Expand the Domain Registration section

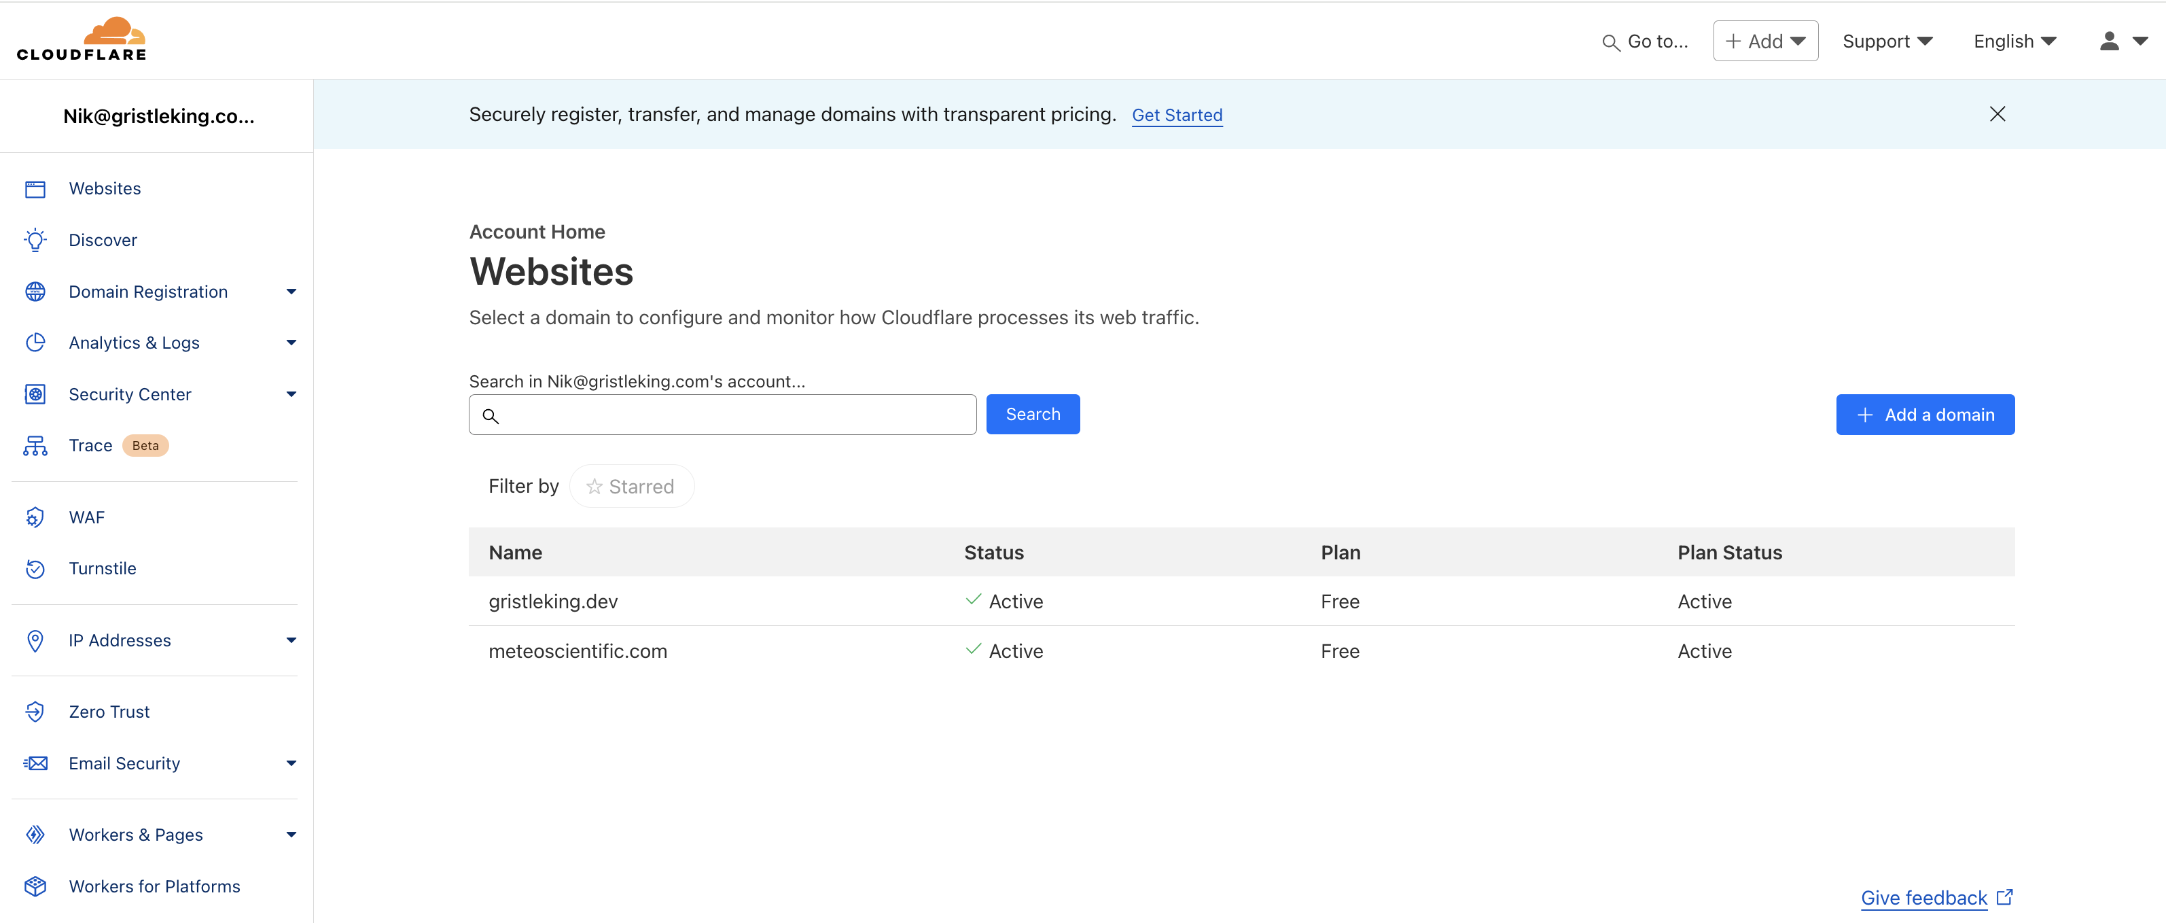coord(290,291)
